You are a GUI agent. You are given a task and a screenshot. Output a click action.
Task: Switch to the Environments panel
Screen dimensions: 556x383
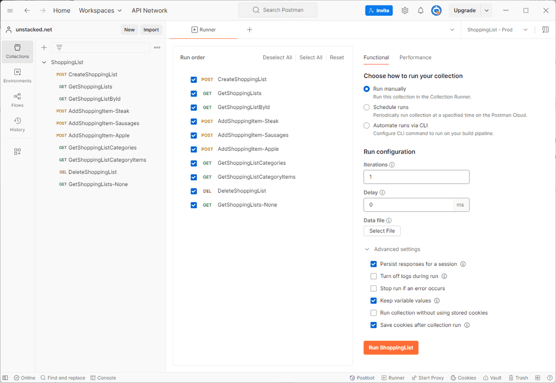pos(17,75)
